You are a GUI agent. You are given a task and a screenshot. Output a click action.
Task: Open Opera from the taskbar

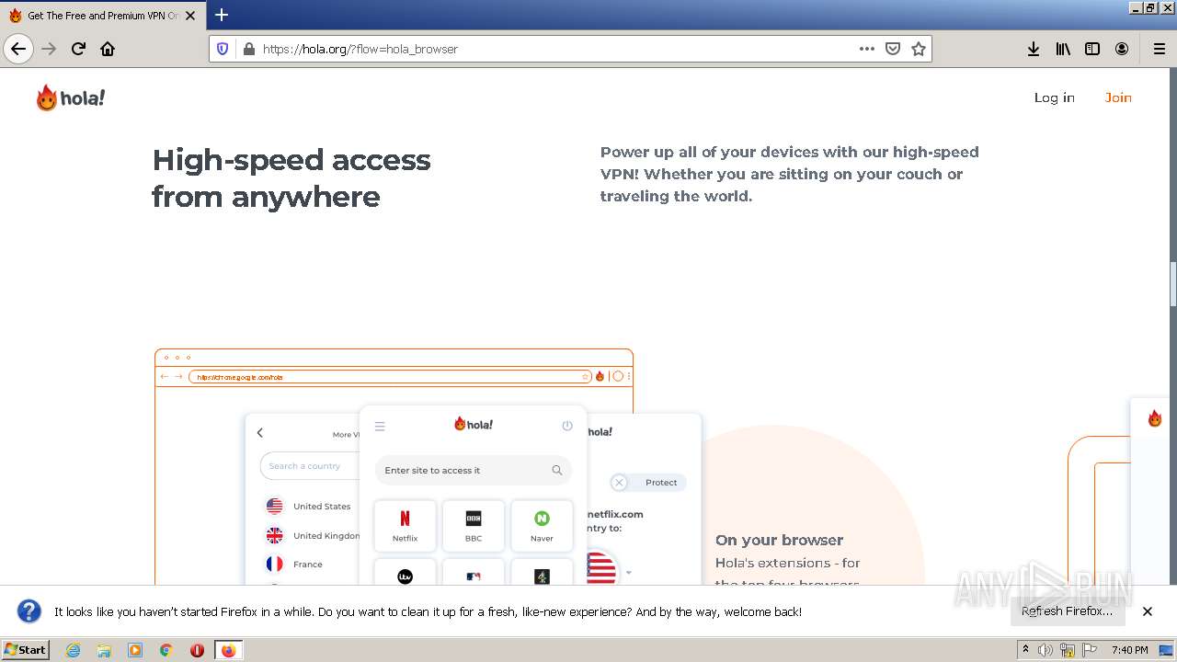tap(197, 650)
